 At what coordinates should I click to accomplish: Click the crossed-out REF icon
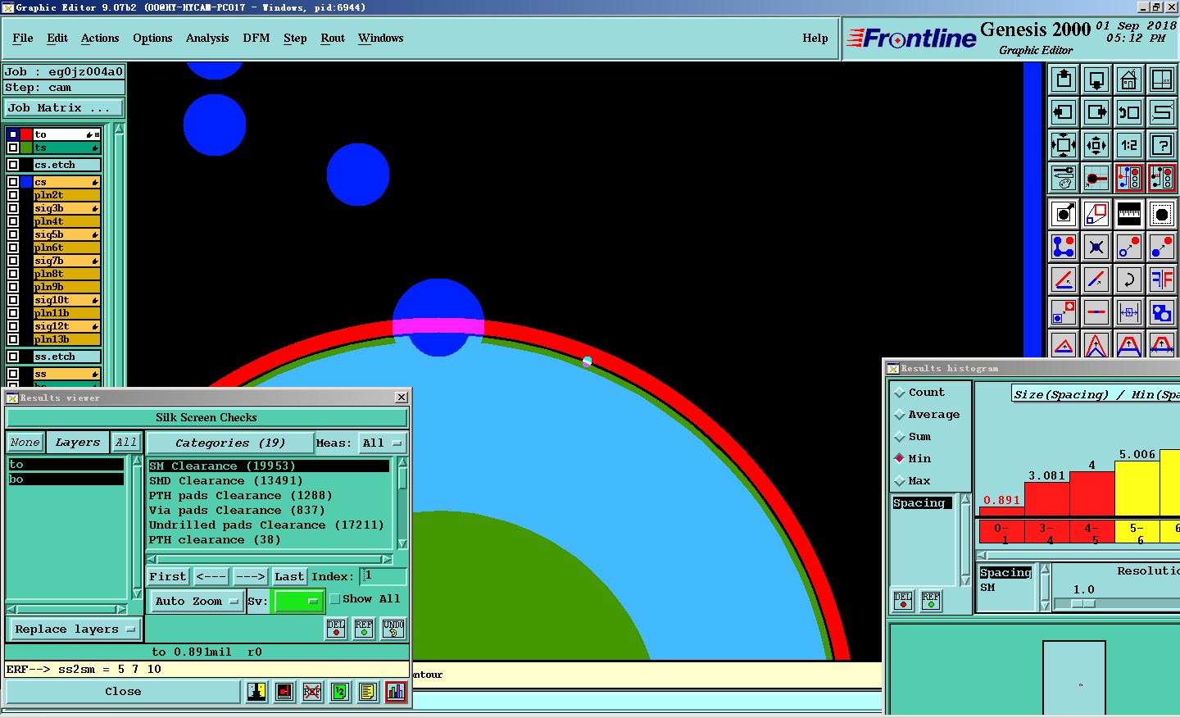point(312,692)
